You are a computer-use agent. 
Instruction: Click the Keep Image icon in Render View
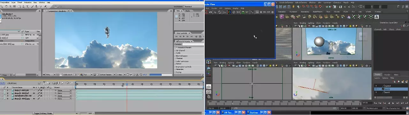click(x=243, y=12)
